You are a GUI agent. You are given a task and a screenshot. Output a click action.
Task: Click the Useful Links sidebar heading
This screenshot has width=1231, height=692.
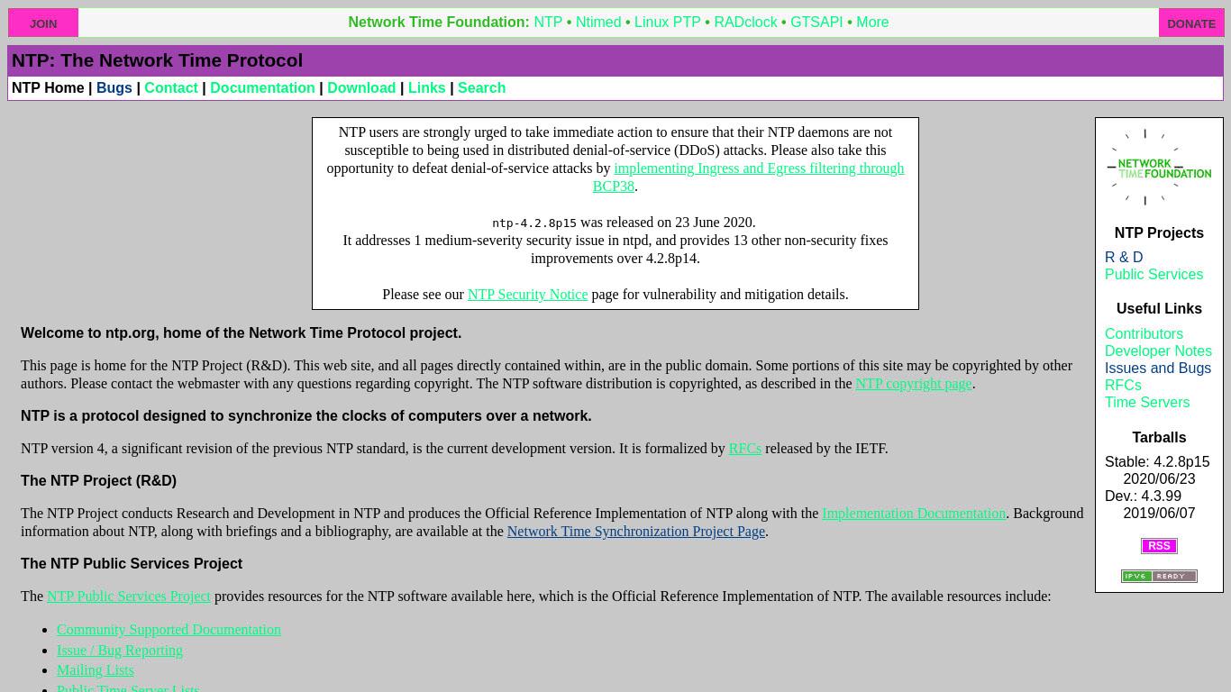click(1159, 309)
